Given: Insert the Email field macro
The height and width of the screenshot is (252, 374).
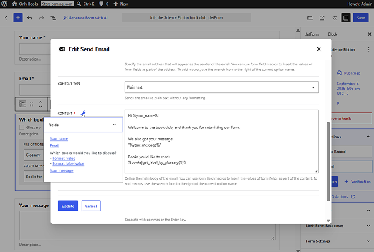Looking at the screenshot, I should (x=55, y=145).
